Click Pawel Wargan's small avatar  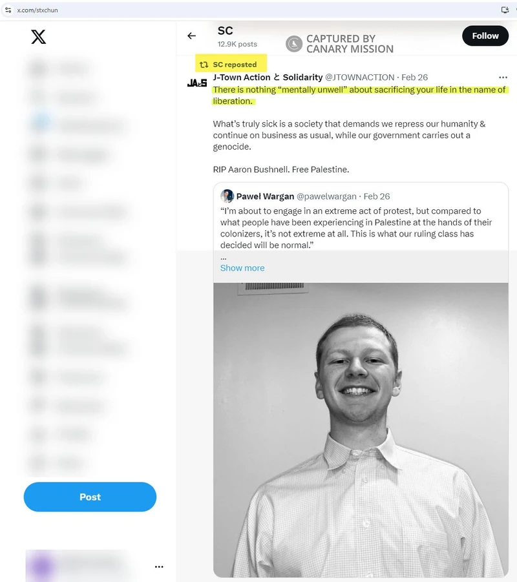pyautogui.click(x=227, y=196)
